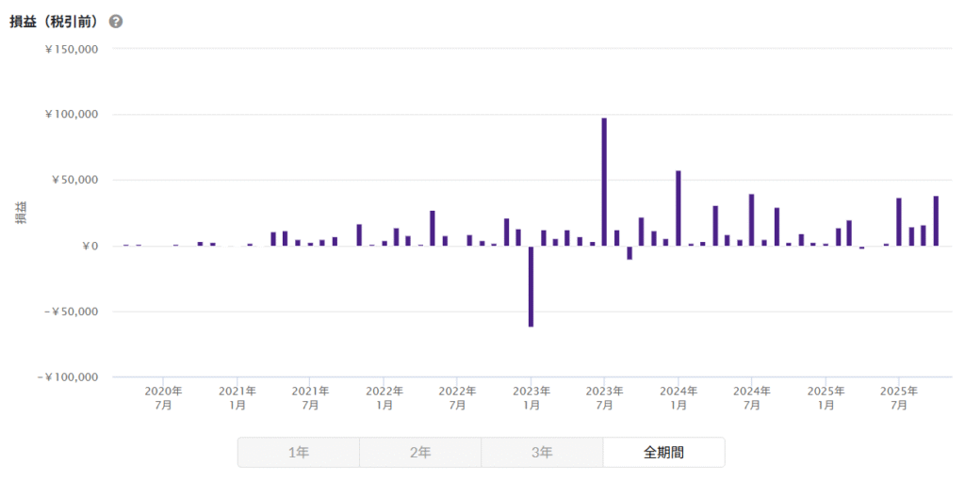Image resolution: width=965 pixels, height=480 pixels.
Task: Click the July 2025 bar
Action: [x=899, y=222]
